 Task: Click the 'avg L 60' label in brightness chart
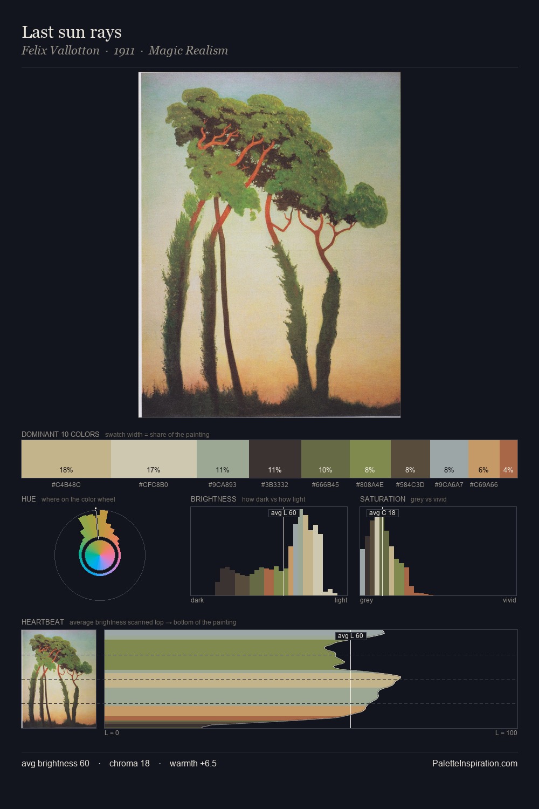coord(284,513)
